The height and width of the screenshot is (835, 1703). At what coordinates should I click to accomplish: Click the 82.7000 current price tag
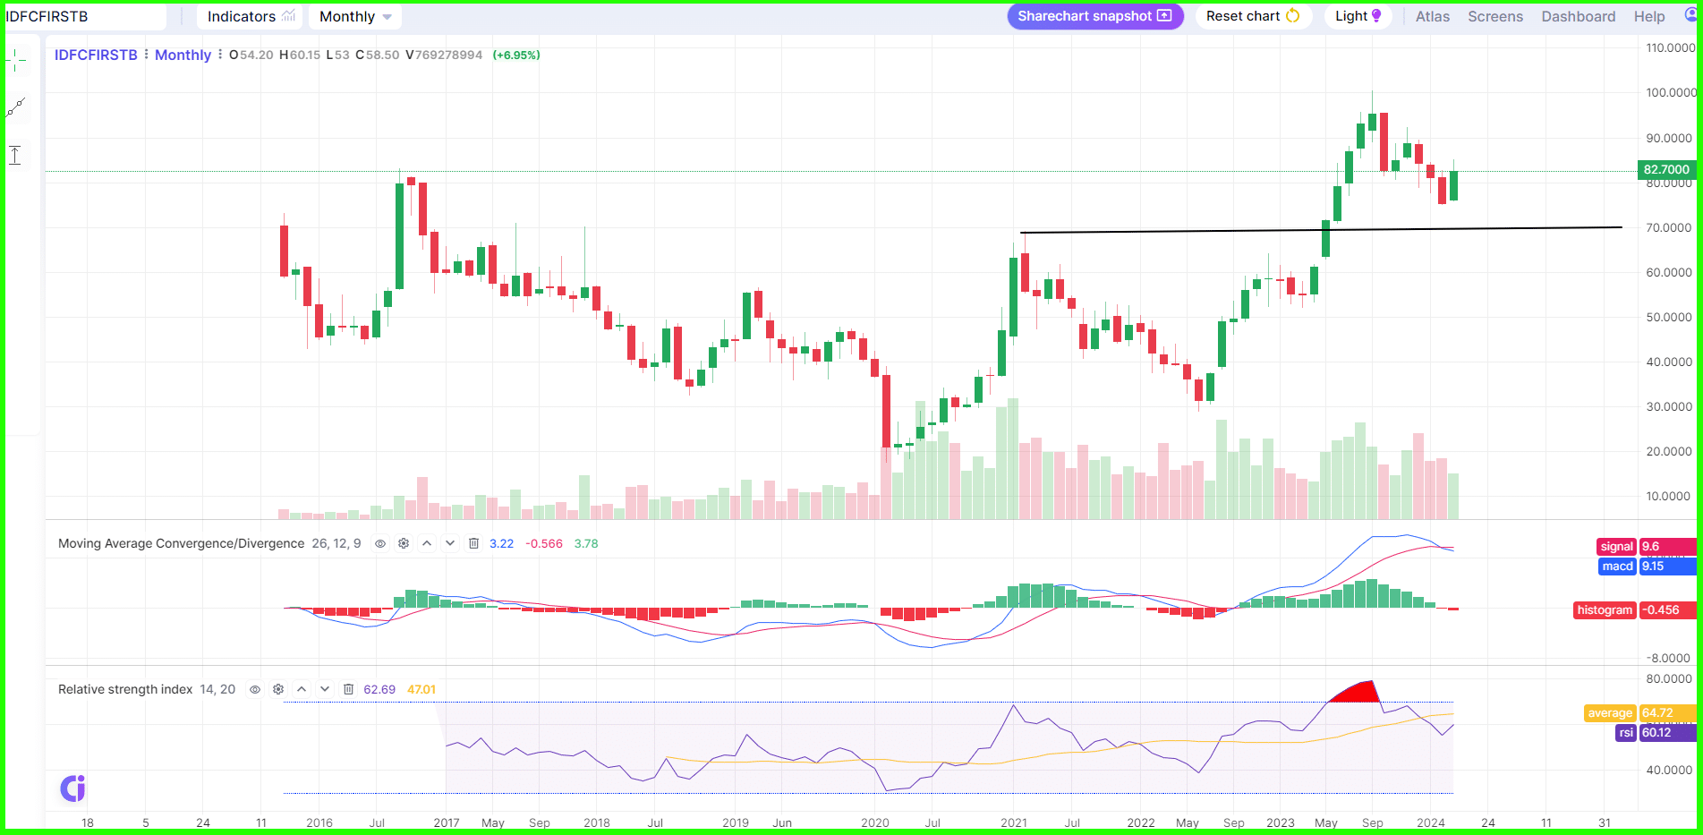click(1666, 170)
